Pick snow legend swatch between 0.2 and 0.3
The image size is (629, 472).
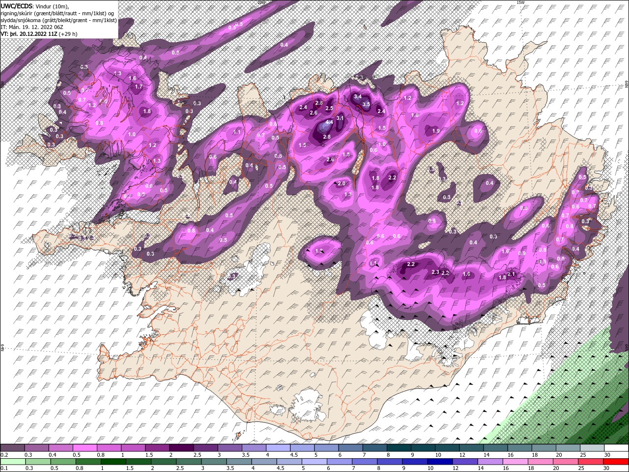click(12, 448)
